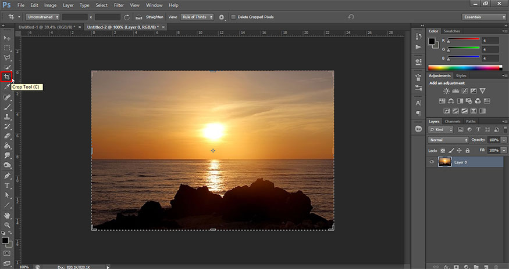Expand the Normal blend mode dropdown

tap(448, 140)
